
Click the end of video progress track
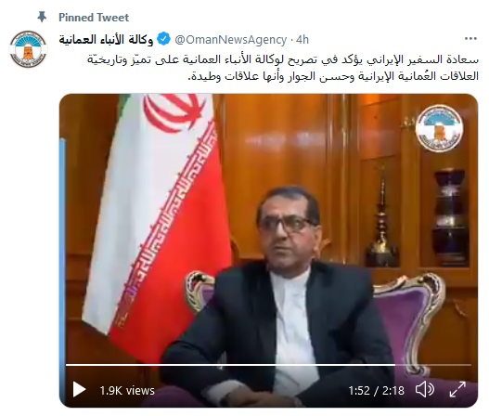pos(470,365)
